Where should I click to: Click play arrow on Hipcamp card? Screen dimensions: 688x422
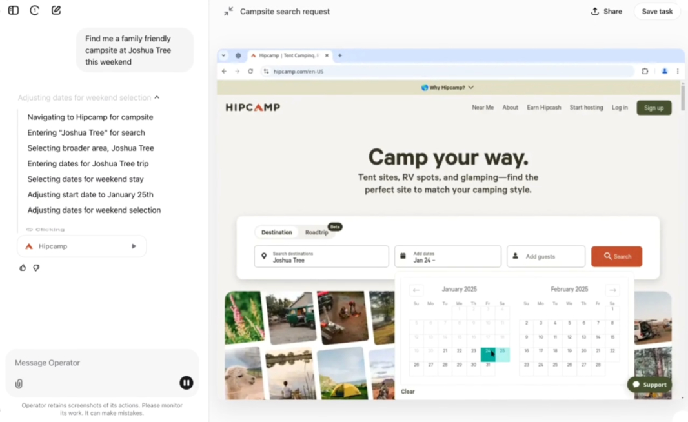point(134,246)
